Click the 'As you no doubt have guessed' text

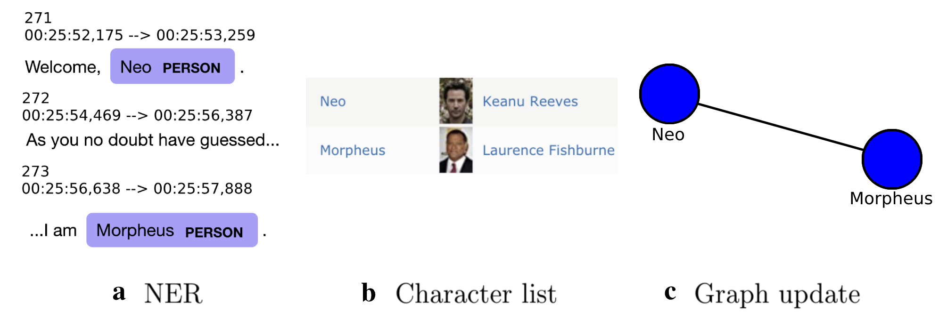tap(153, 140)
